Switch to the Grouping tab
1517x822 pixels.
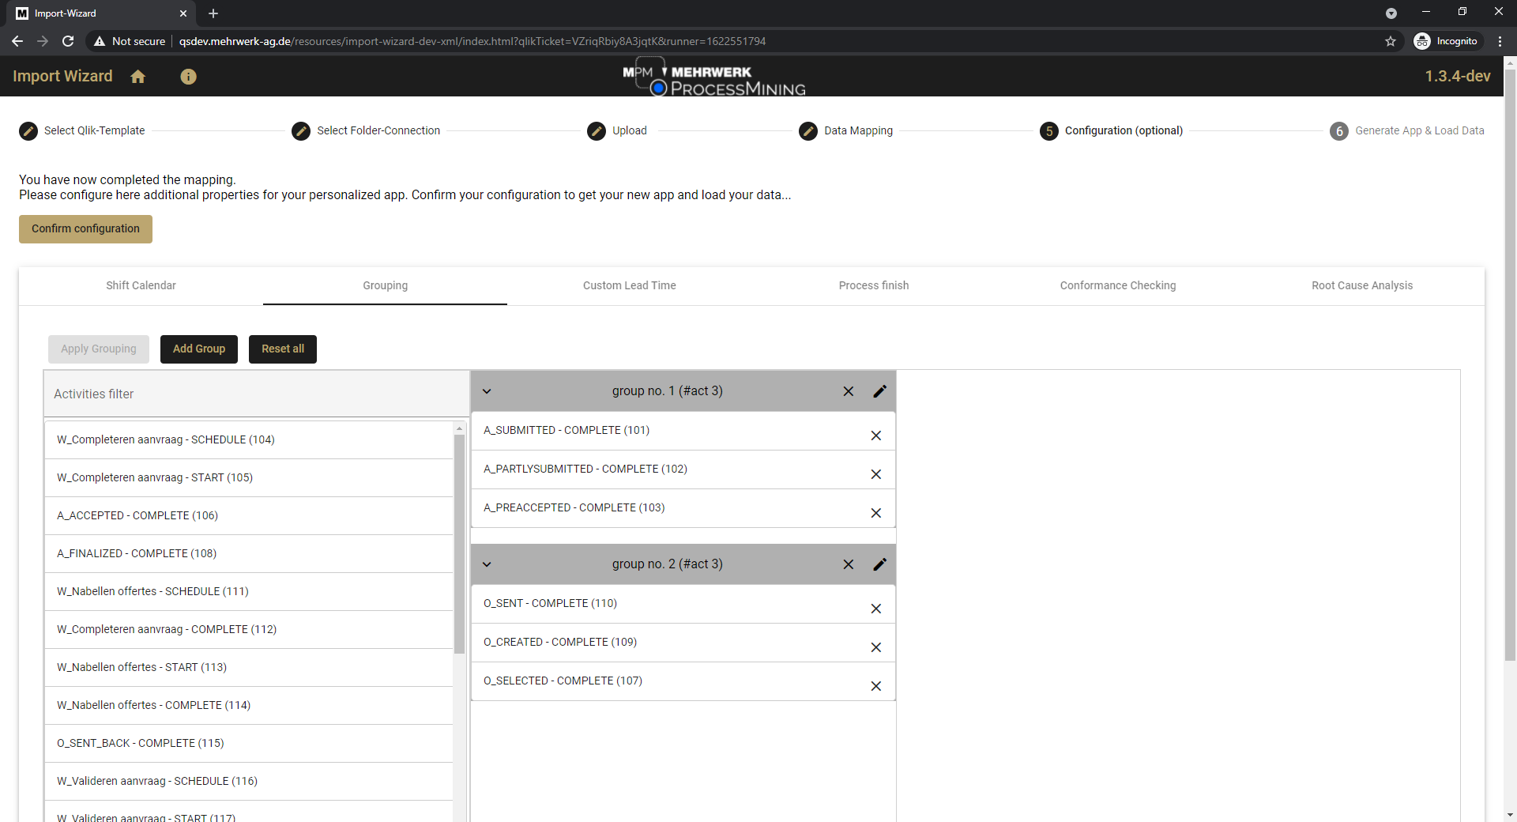[386, 285]
